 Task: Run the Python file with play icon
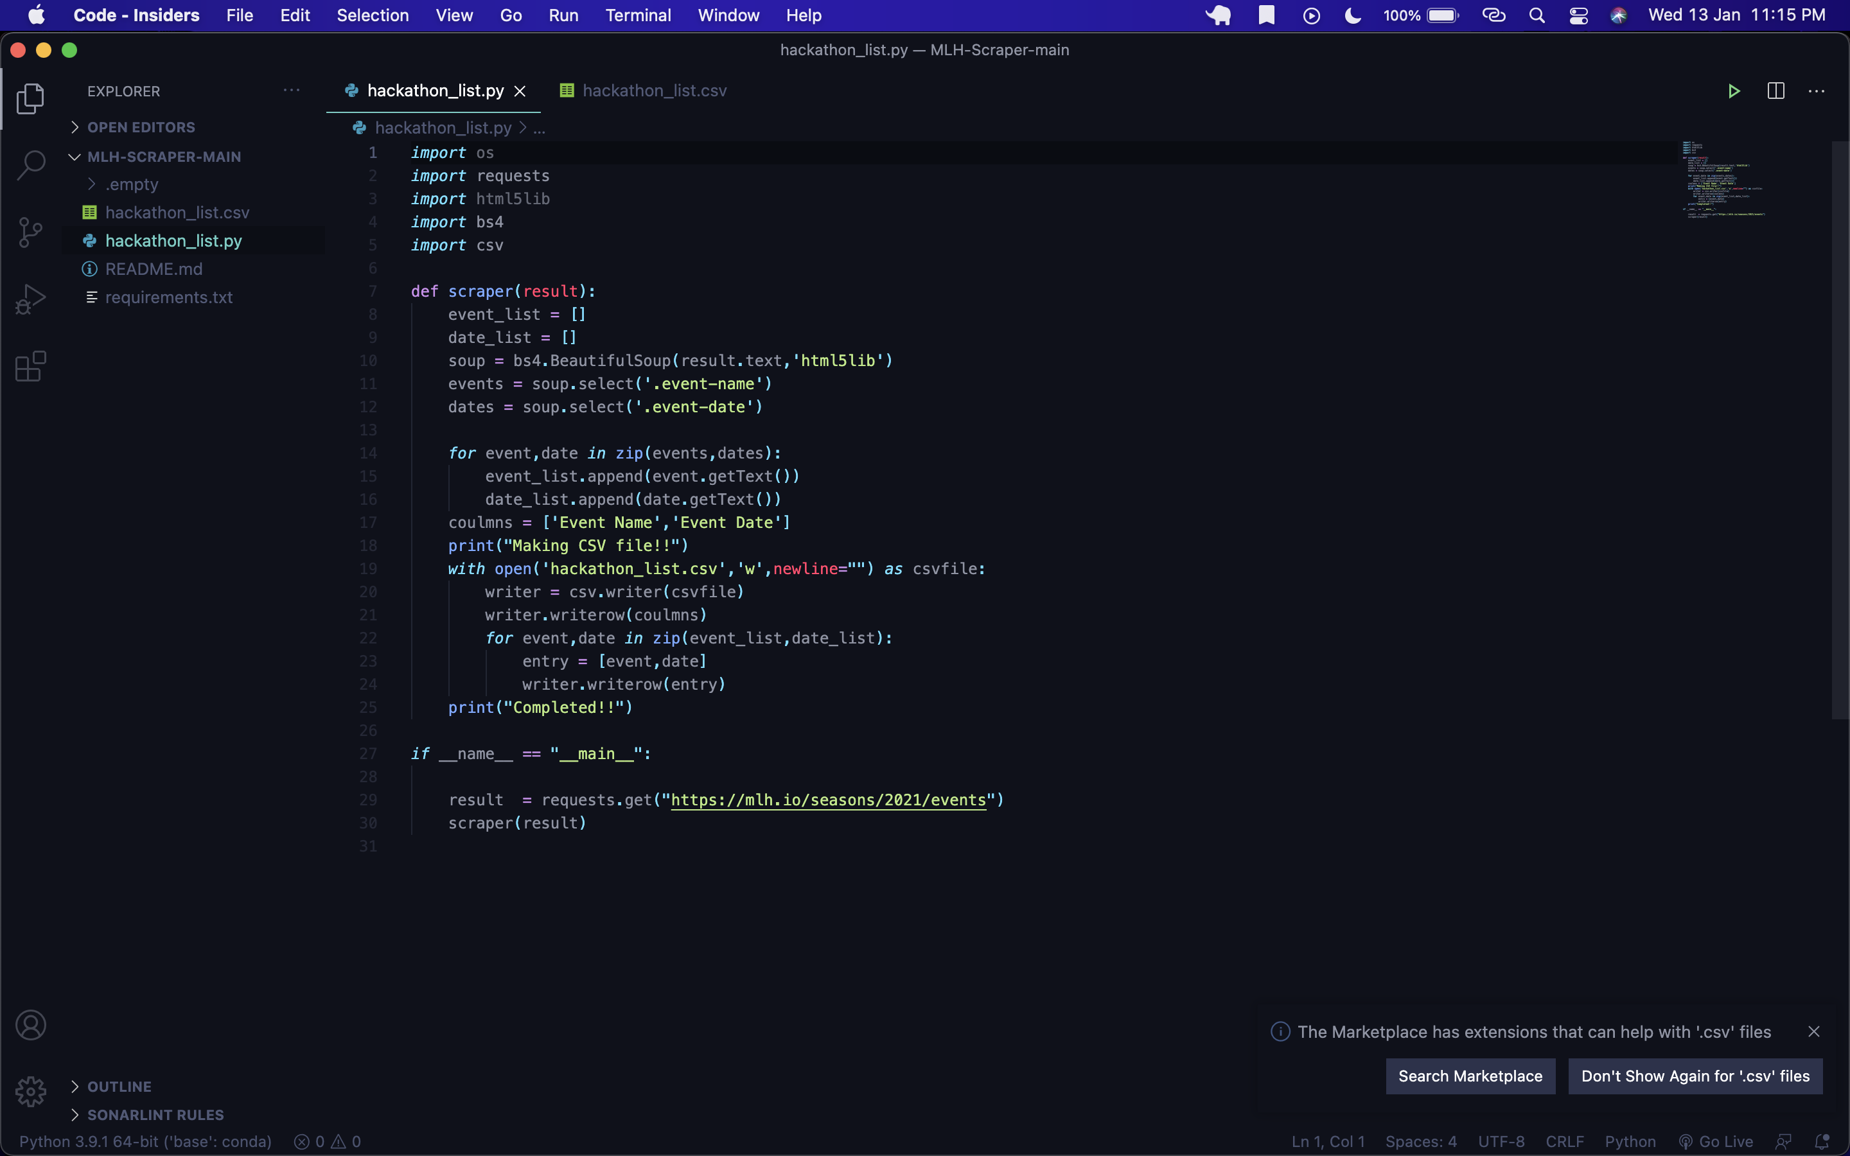[x=1734, y=91]
